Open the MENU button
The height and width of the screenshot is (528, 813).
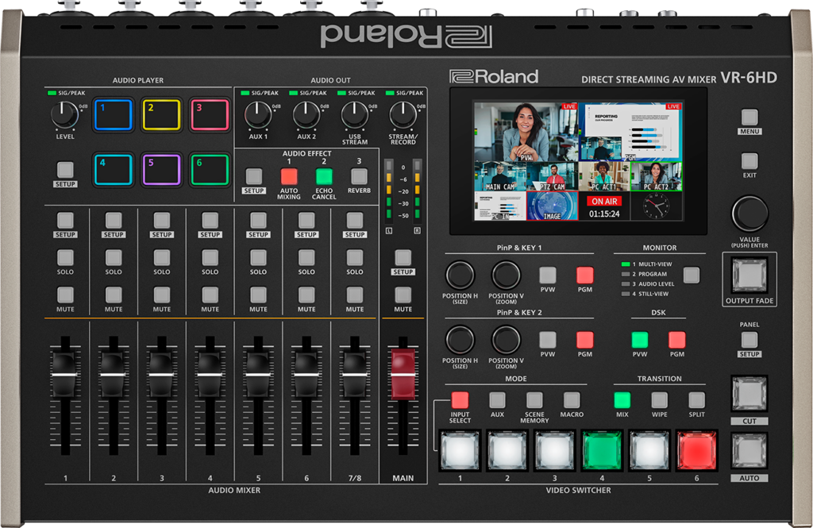[749, 118]
